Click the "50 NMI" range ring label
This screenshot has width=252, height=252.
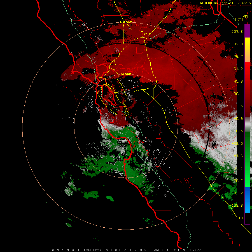coord(126,74)
